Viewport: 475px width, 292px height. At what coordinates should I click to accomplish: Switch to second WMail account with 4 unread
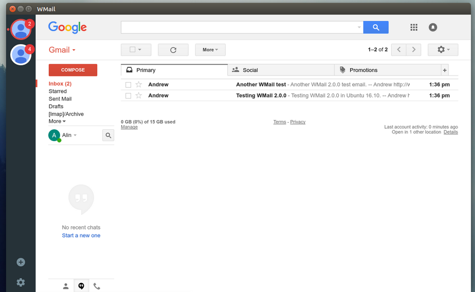[x=21, y=55]
